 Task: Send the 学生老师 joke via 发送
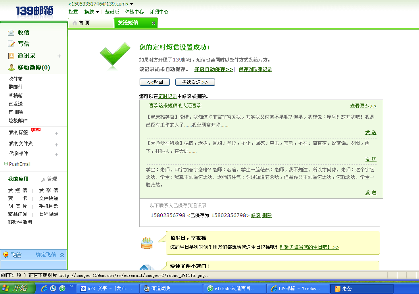[371, 193]
